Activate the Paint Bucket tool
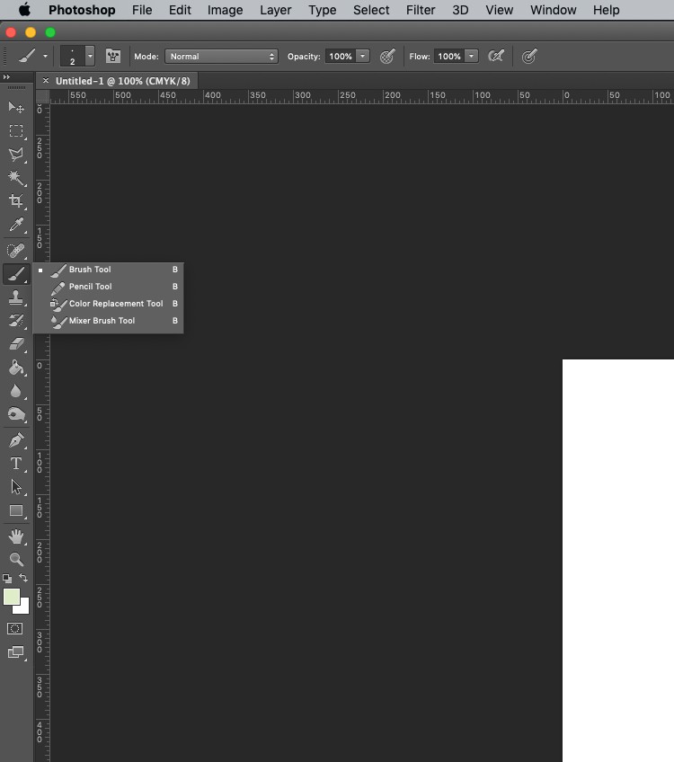This screenshot has height=762, width=674. (x=16, y=368)
